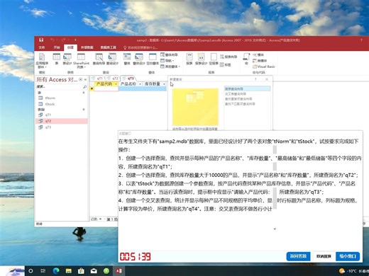The height and width of the screenshot is (276, 369).
Task: Click 报表向导 in the ribbon
Action: pyautogui.click(x=228, y=57)
